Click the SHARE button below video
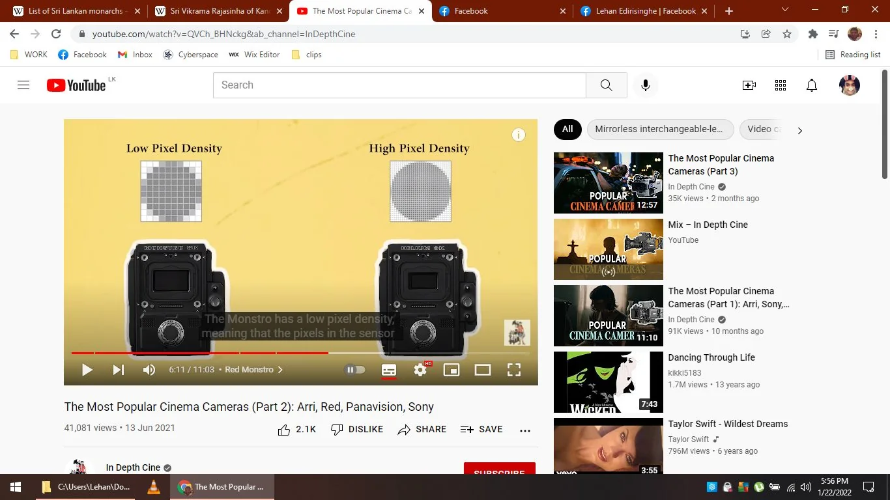The image size is (890, 500). [422, 430]
